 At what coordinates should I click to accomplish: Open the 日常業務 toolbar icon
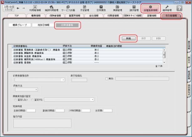101,8
